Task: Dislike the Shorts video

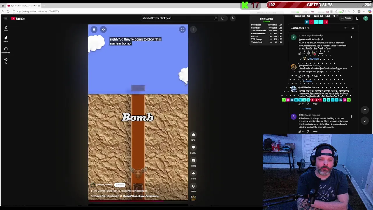Action: click(x=193, y=148)
